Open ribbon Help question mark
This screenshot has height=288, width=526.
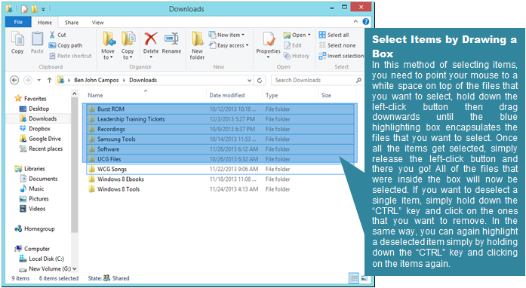[366, 22]
